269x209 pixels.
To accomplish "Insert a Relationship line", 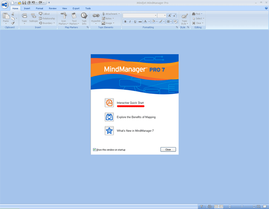I will 47,18.
